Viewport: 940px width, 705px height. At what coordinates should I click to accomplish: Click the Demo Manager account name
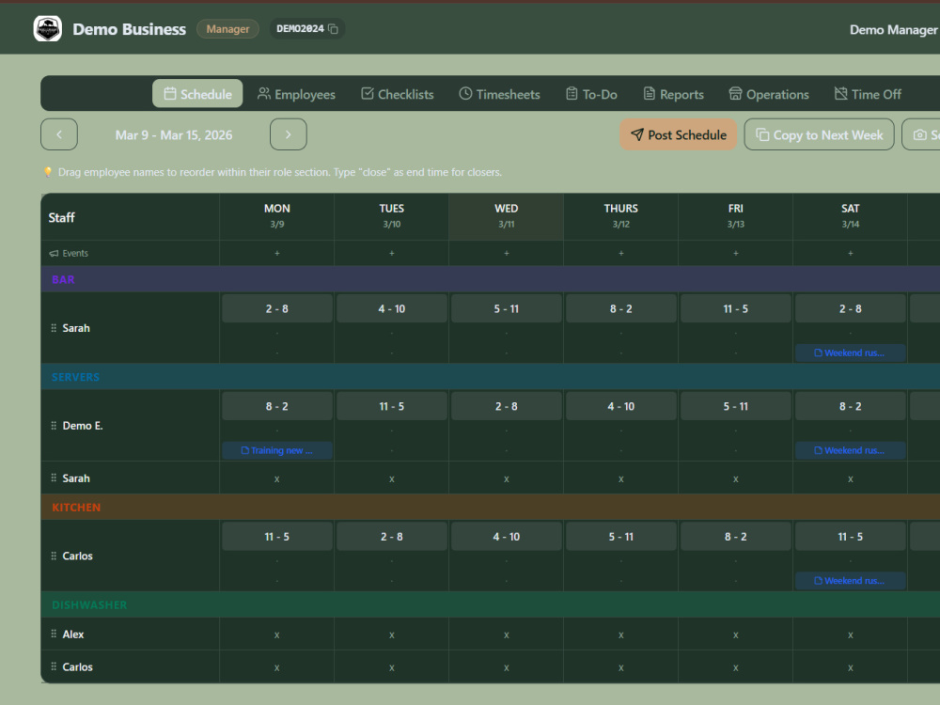893,29
